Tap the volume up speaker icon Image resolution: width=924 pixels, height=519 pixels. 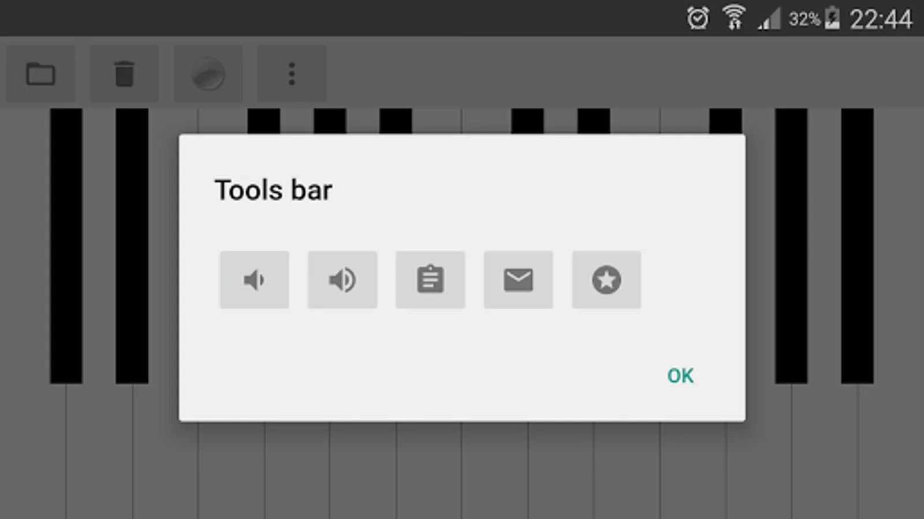coord(342,280)
